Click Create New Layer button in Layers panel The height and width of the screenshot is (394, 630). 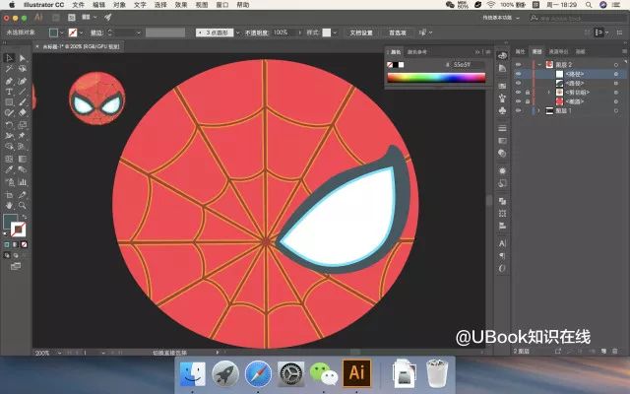[603, 351]
